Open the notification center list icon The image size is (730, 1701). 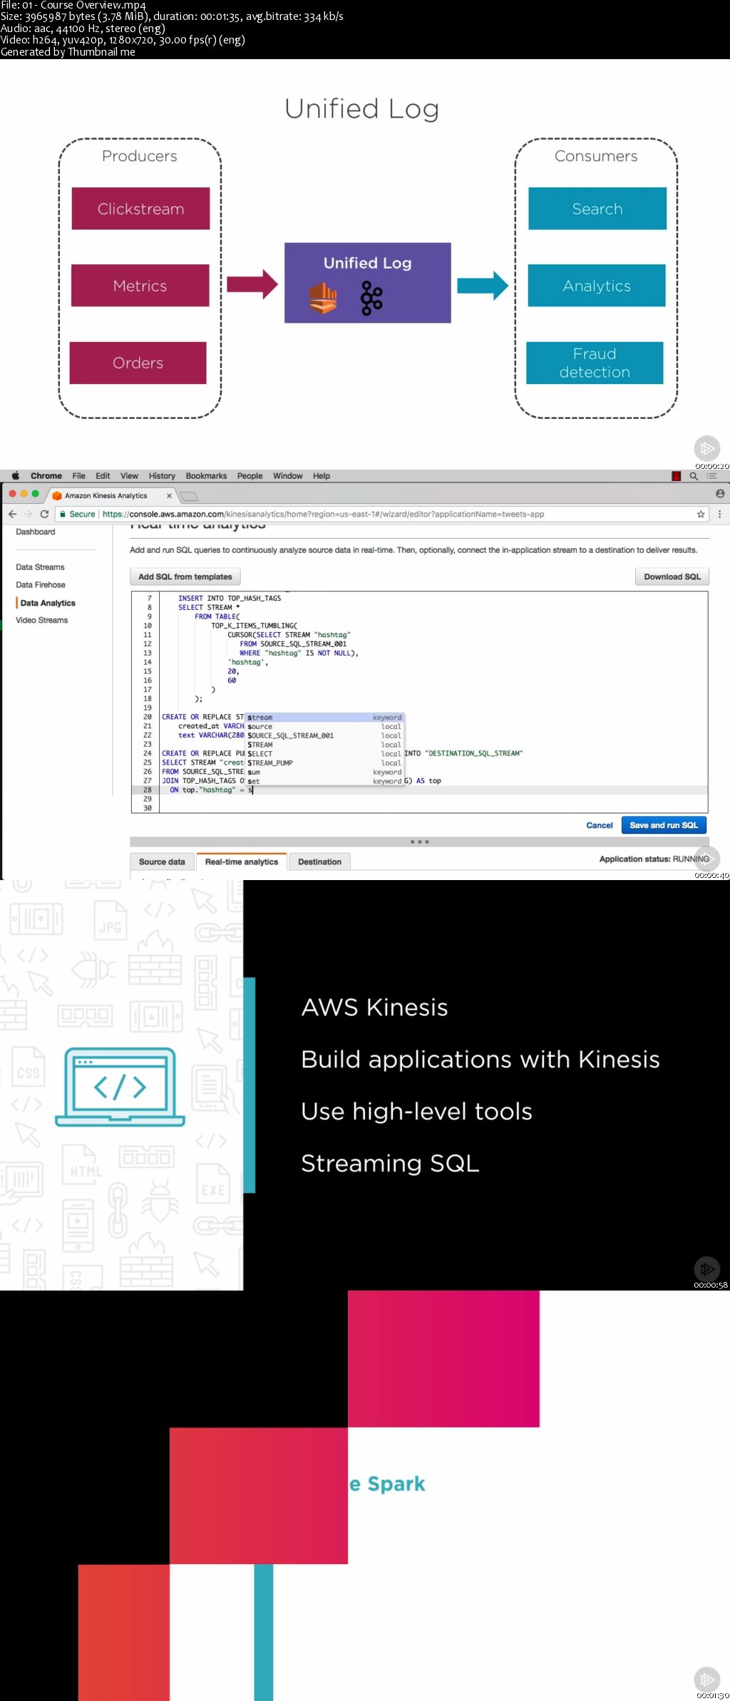click(711, 476)
